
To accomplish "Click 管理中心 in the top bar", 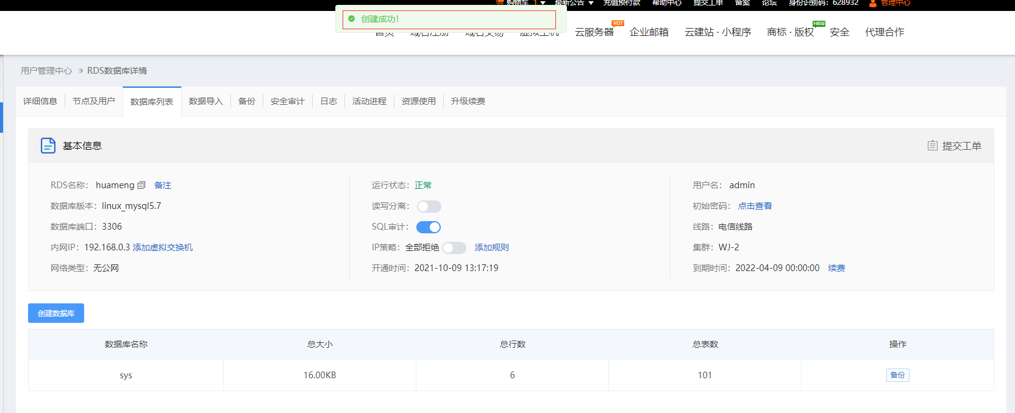I will [x=896, y=3].
